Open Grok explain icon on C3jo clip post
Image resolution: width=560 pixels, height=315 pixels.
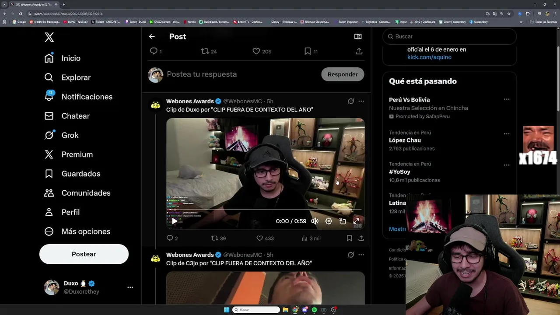coord(351,255)
